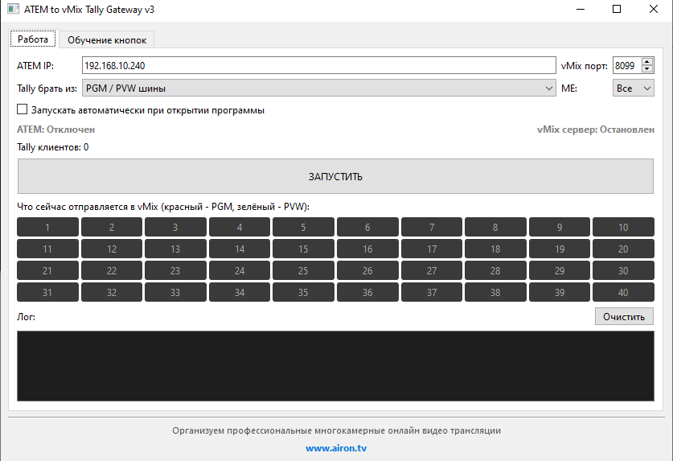Open the www.airon.tv link

[x=336, y=448]
